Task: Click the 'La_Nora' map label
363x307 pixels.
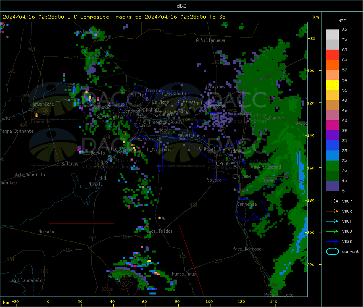Action: coord(161,102)
